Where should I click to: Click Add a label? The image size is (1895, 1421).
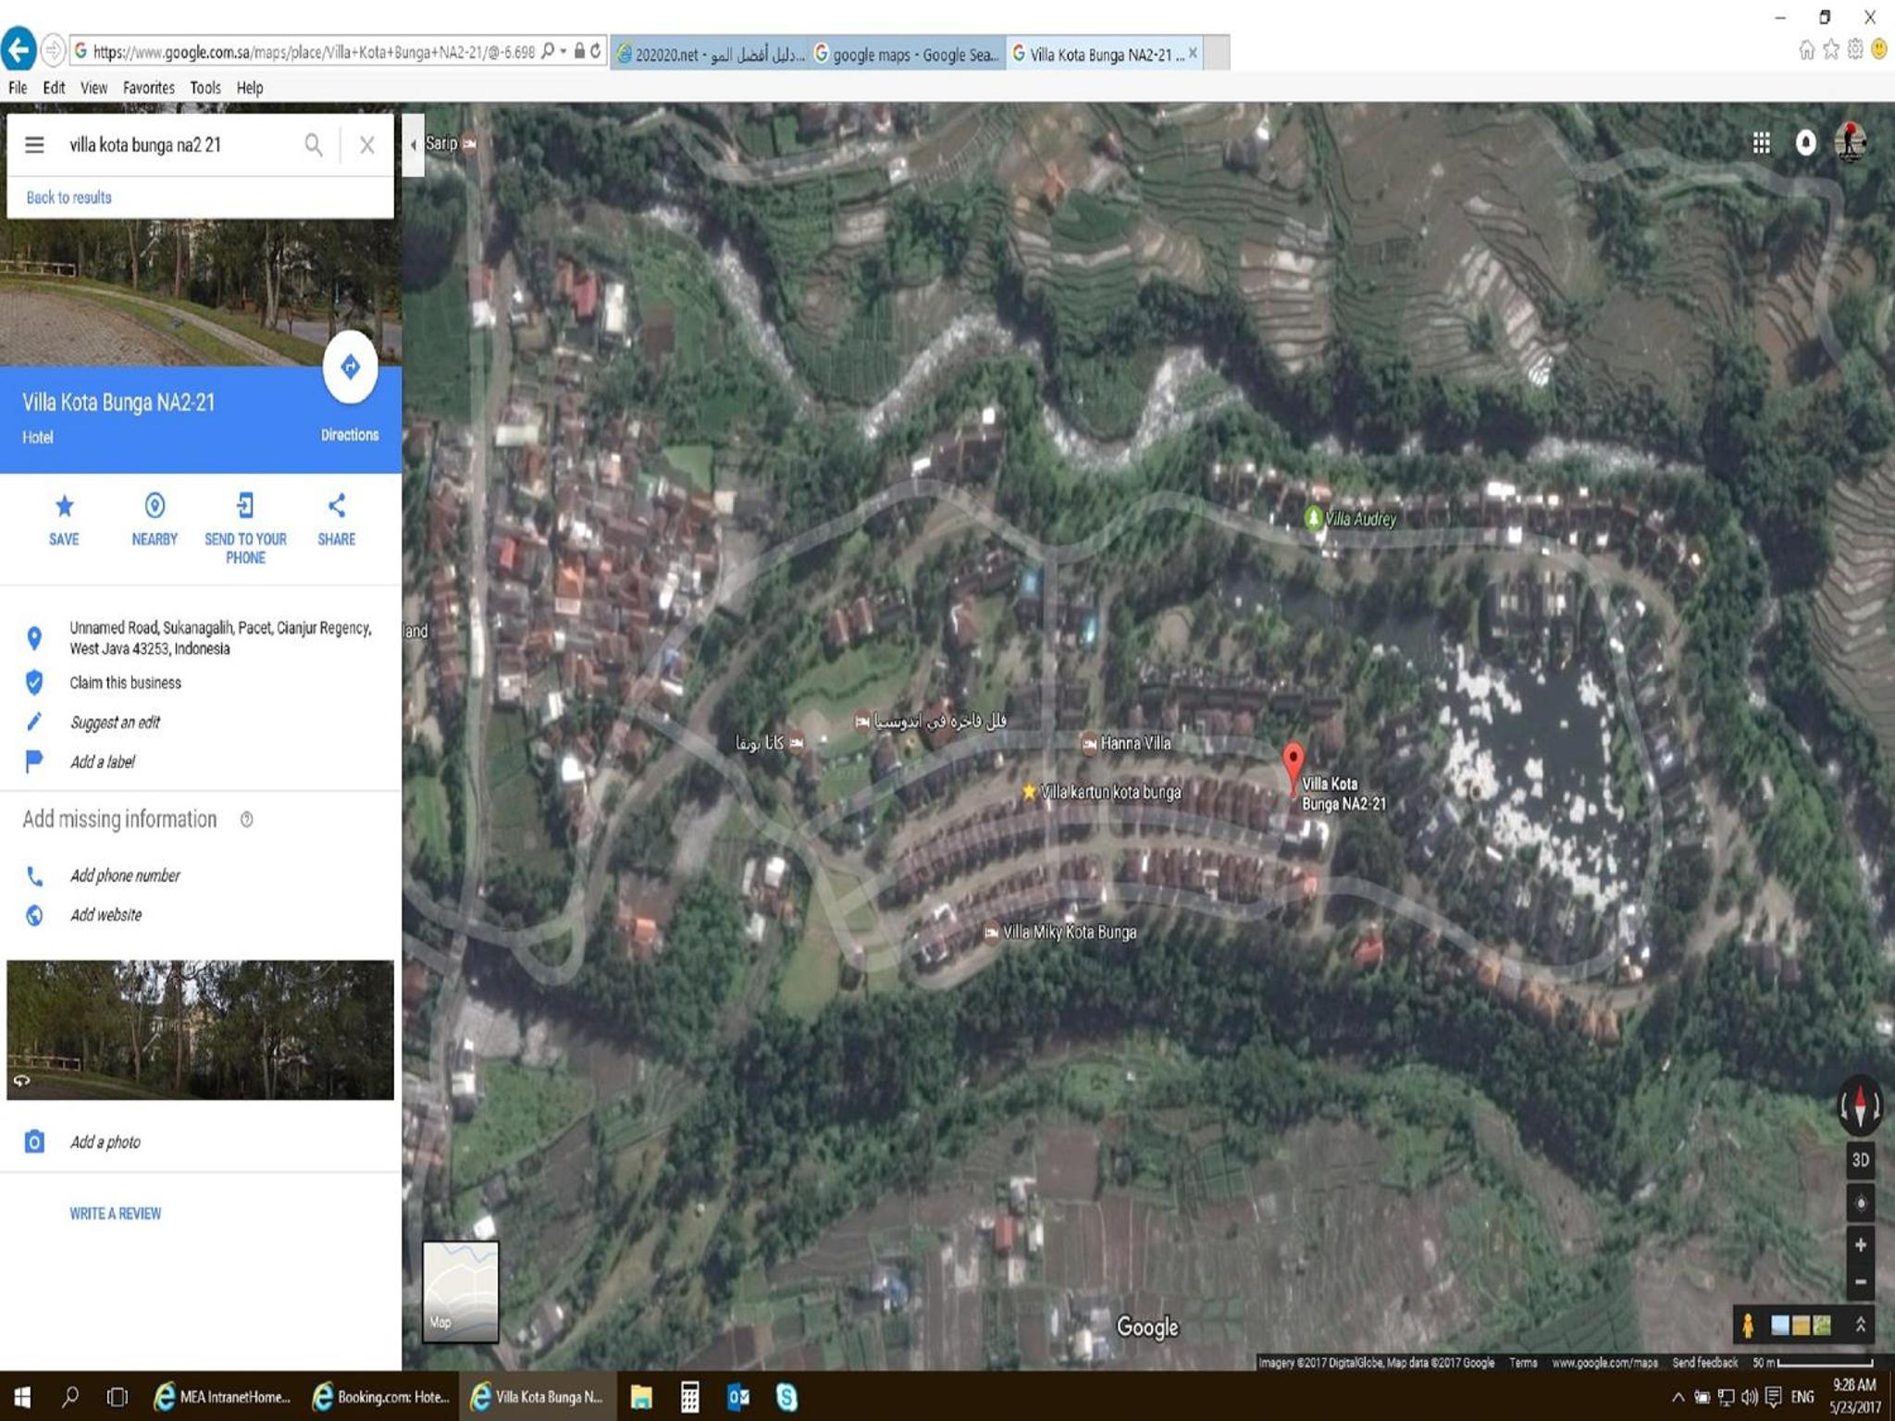click(103, 762)
